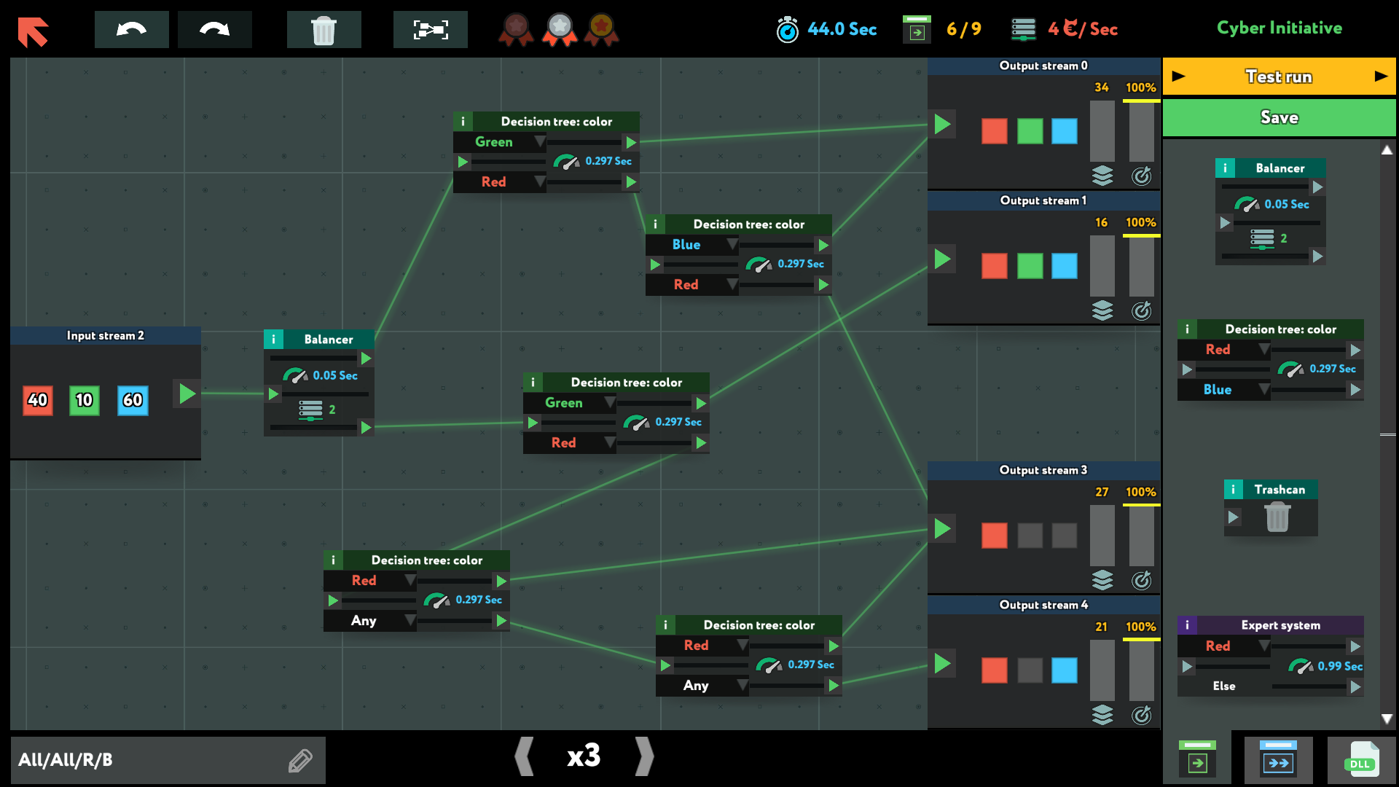Click the info icon on the sidebar Balancer node
This screenshot has height=787, width=1399.
pos(1225,168)
